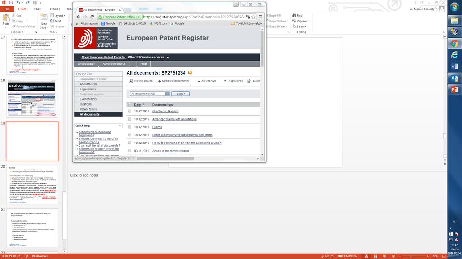This screenshot has width=462, height=259.
Task: Open the FILE tab
Action: (7, 9)
